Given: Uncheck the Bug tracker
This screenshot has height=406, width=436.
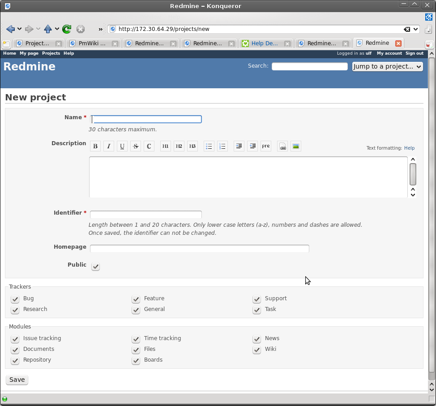Looking at the screenshot, I should pyautogui.click(x=15, y=299).
